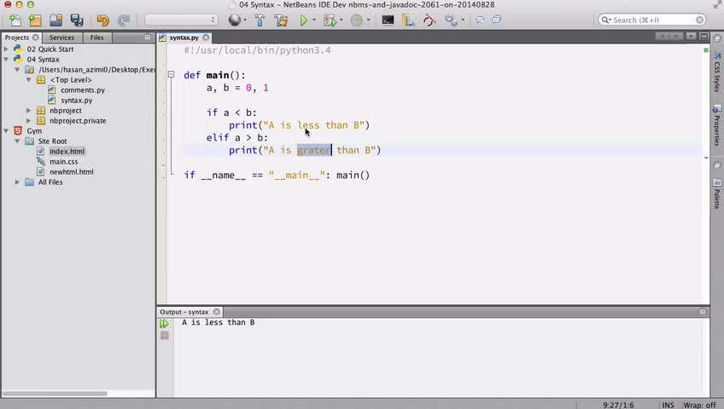The width and height of the screenshot is (724, 409).
Task: Run the project with the green play icon
Action: pyautogui.click(x=303, y=20)
